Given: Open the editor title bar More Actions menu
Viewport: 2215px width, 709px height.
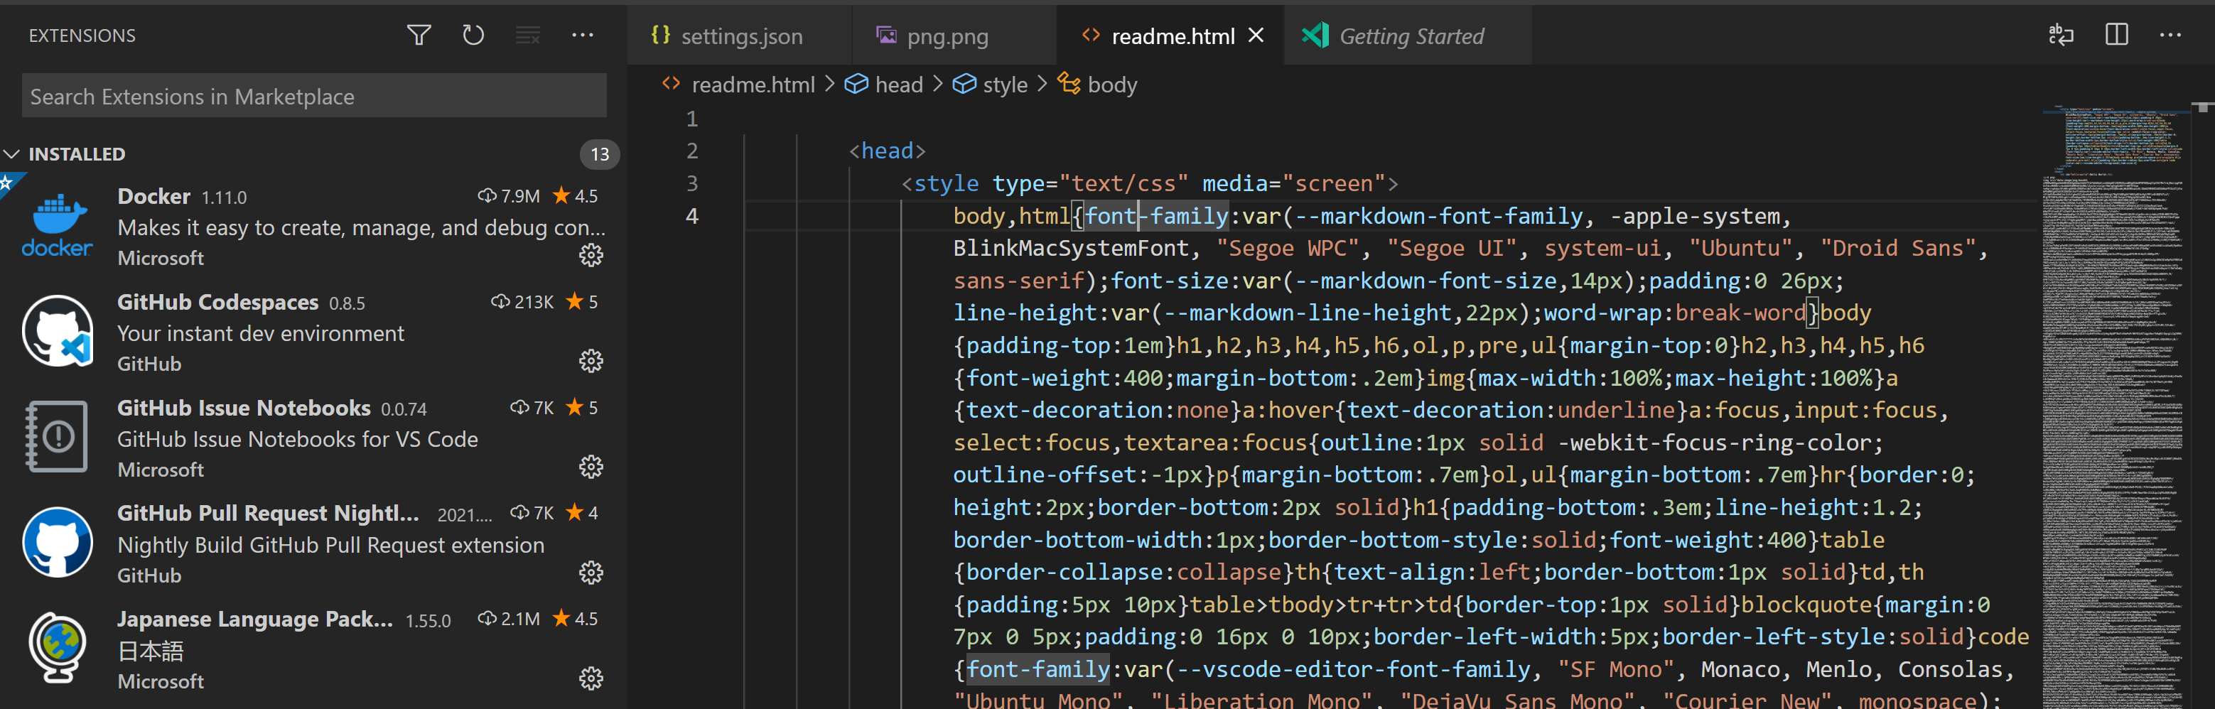Looking at the screenshot, I should 2172,34.
